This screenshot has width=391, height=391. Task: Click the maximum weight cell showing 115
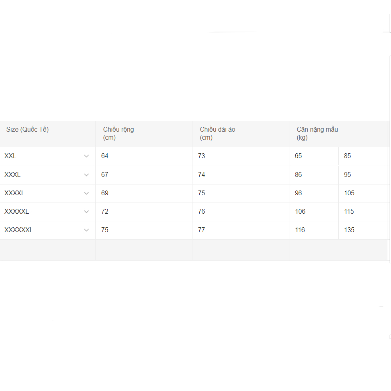tap(363, 212)
